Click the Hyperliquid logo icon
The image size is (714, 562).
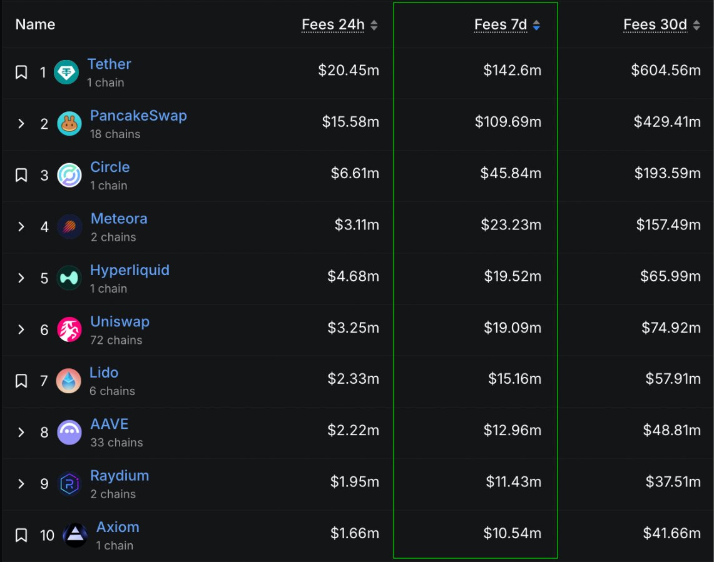point(69,278)
